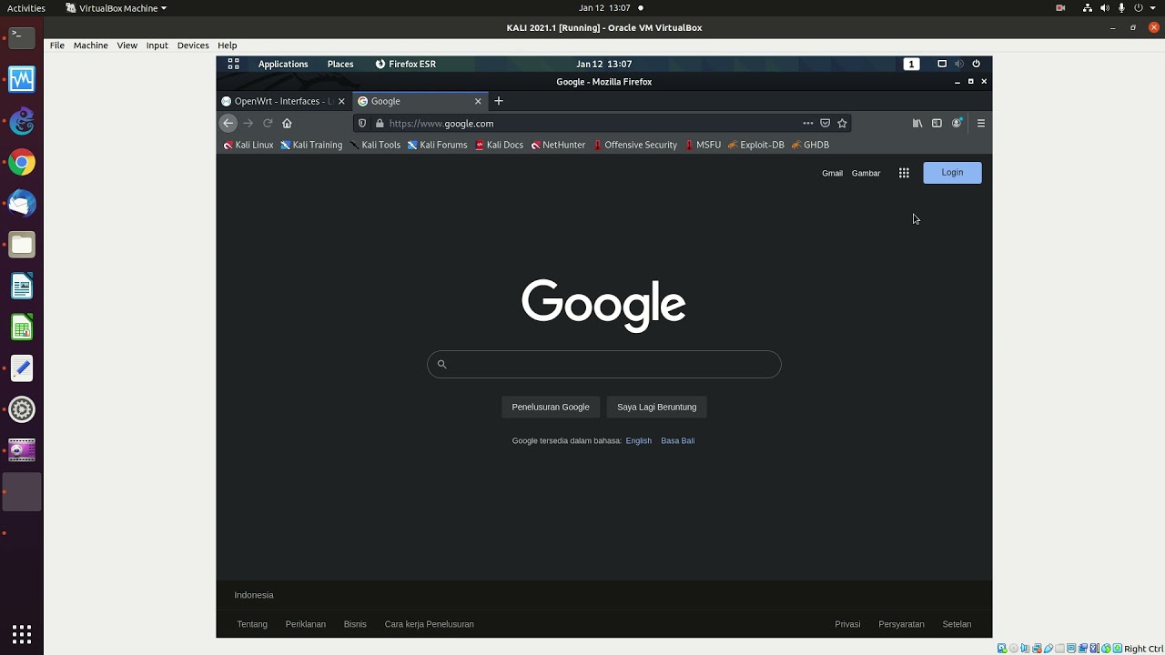This screenshot has height=655, width=1165.
Task: Open Kali volume speaker icon
Action: [x=958, y=64]
